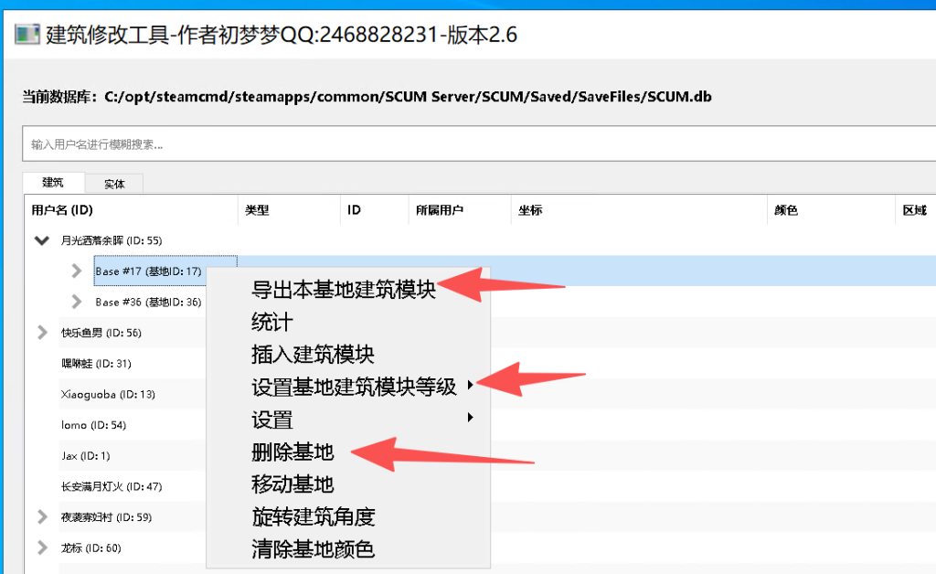
Task: Switch to the 实体 tab
Action: coord(114,184)
